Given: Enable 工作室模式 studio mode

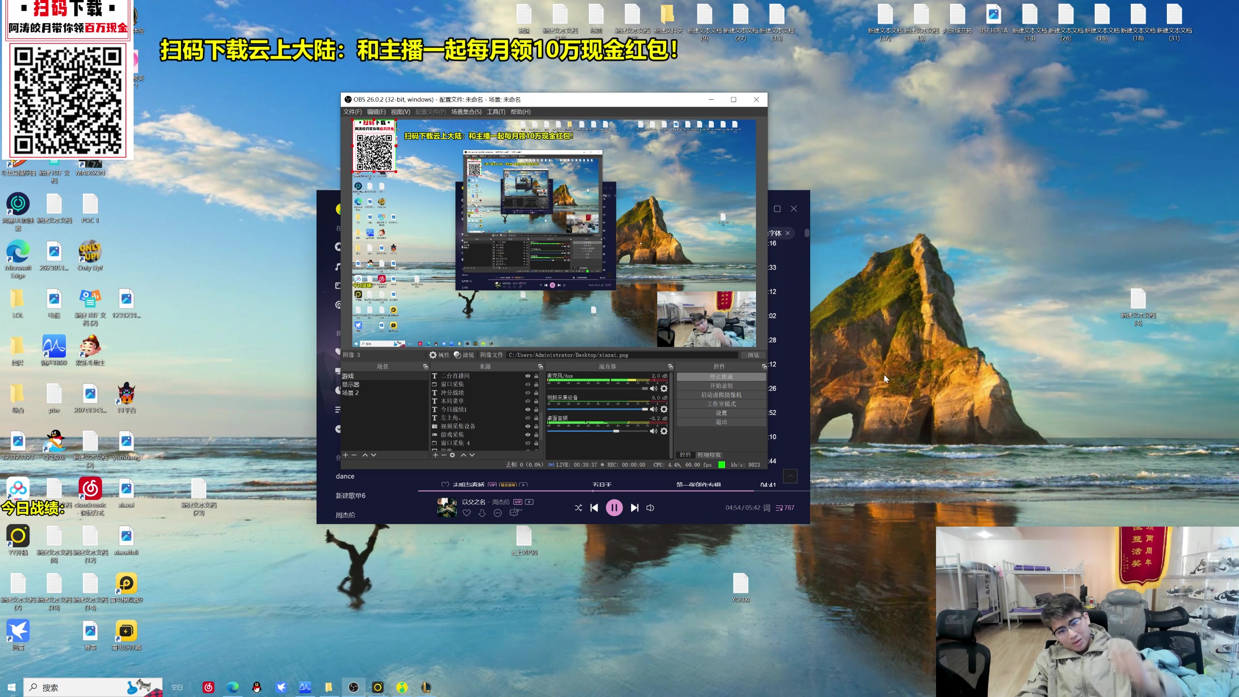Looking at the screenshot, I should pyautogui.click(x=721, y=404).
